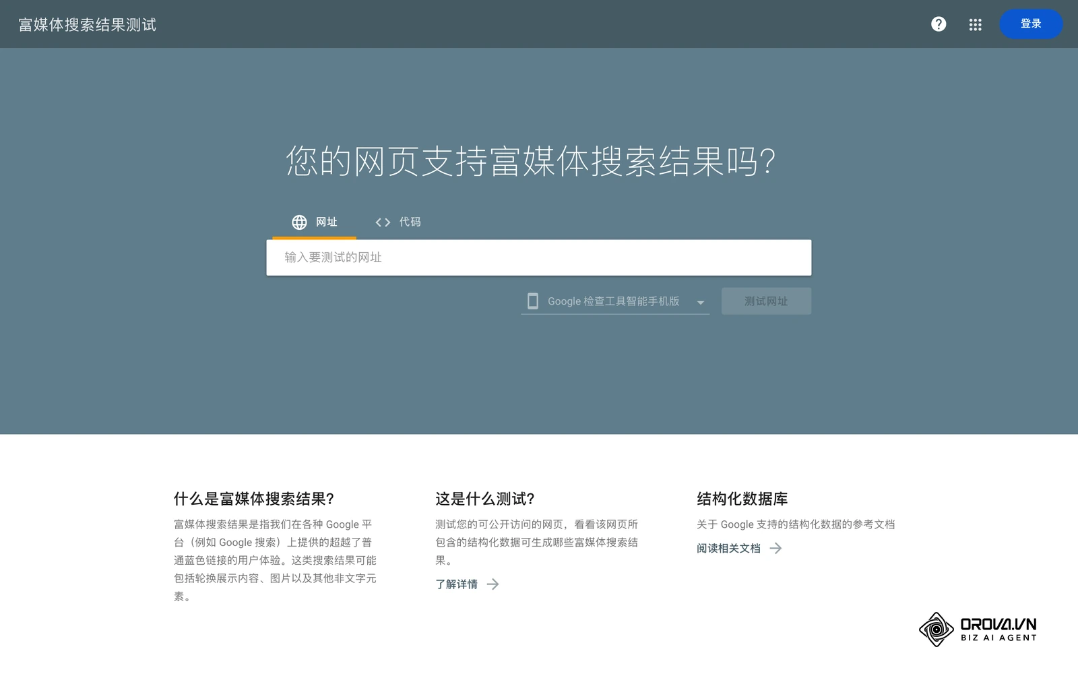Click the heading 什么是富媒体搜索结果?
1078x674 pixels.
254,499
